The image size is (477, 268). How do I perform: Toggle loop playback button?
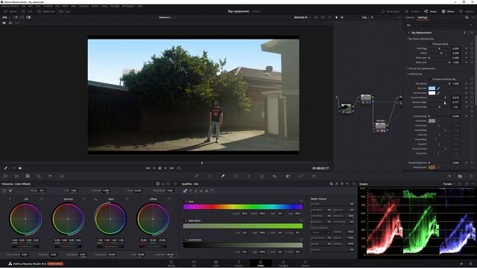pos(179,168)
